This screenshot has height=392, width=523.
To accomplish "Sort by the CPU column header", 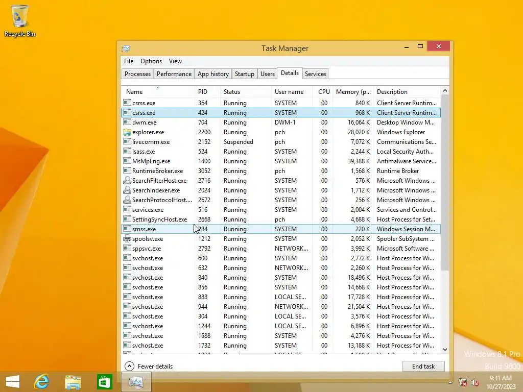I will click(323, 92).
